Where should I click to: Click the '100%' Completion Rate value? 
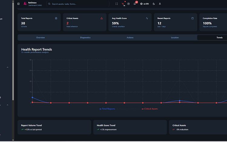[x=207, y=23]
